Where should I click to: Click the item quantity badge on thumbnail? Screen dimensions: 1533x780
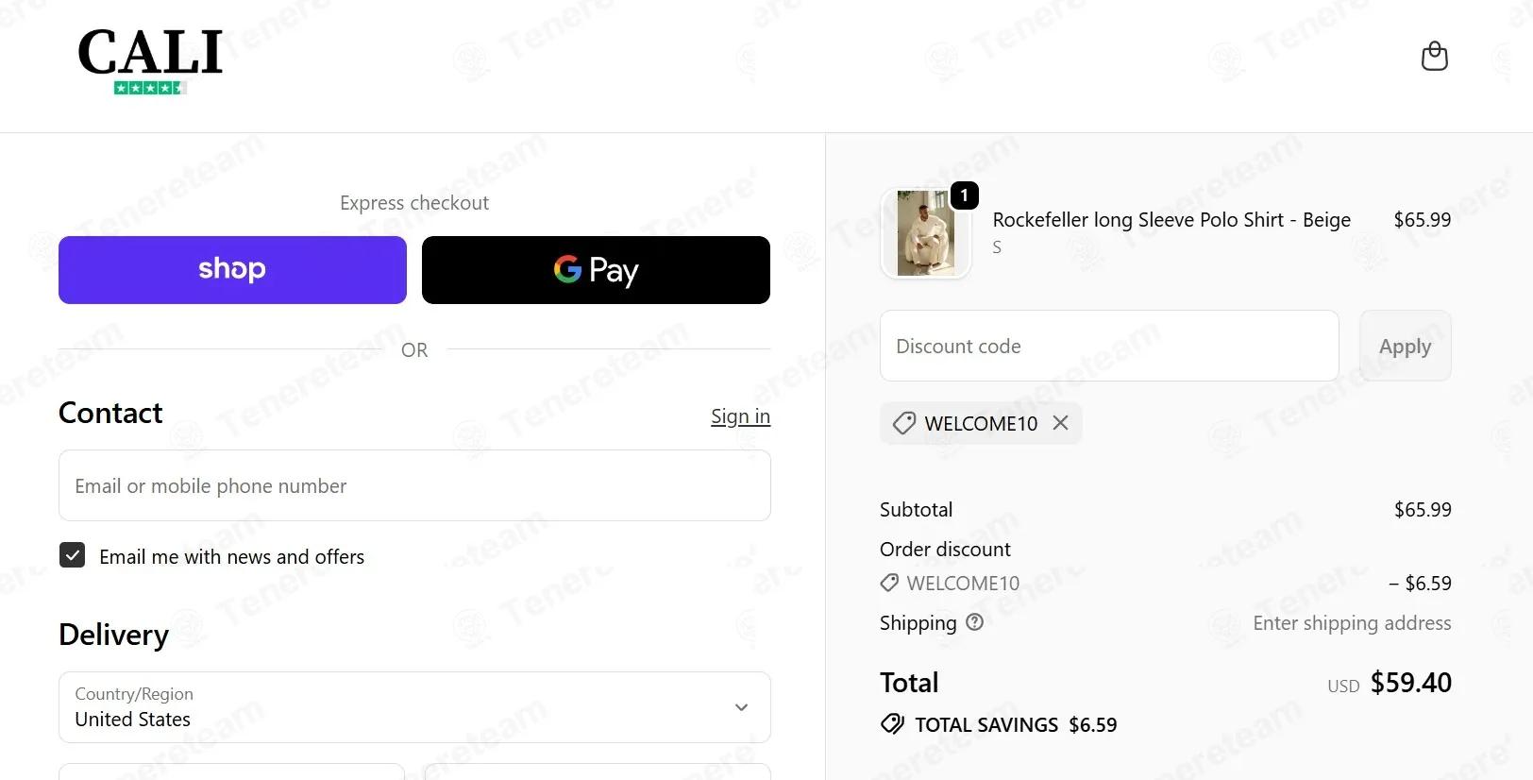pyautogui.click(x=964, y=195)
